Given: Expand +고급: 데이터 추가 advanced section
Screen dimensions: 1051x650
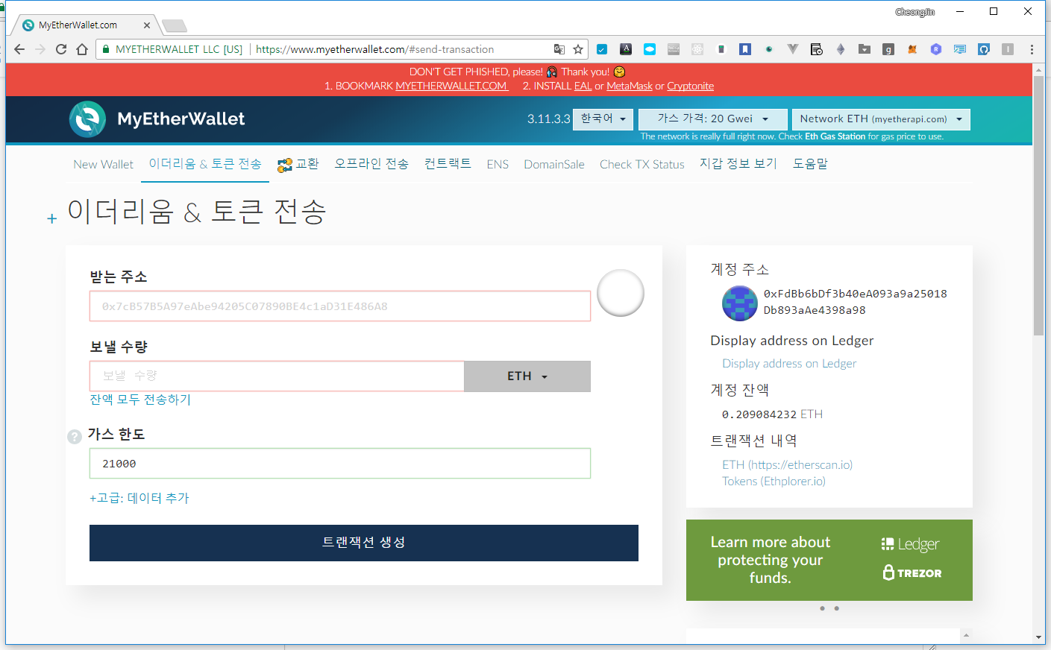Looking at the screenshot, I should click(x=139, y=498).
